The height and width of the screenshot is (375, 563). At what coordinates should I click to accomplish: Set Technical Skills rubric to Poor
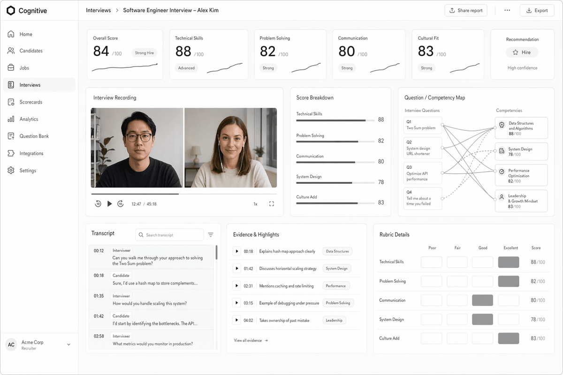[x=431, y=262]
